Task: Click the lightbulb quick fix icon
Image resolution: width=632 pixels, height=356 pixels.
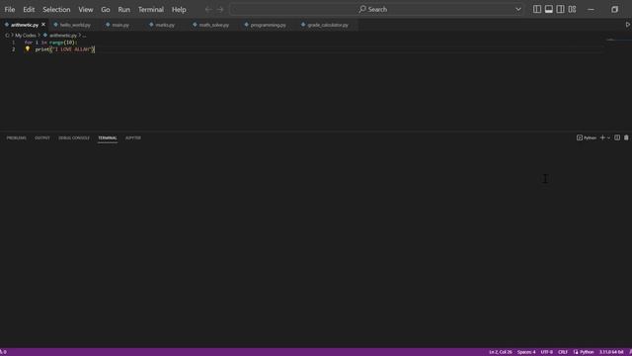Action: 28,48
